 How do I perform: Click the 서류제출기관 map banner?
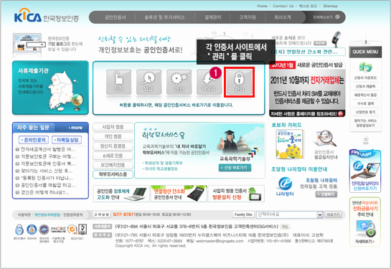pyautogui.click(x=50, y=88)
